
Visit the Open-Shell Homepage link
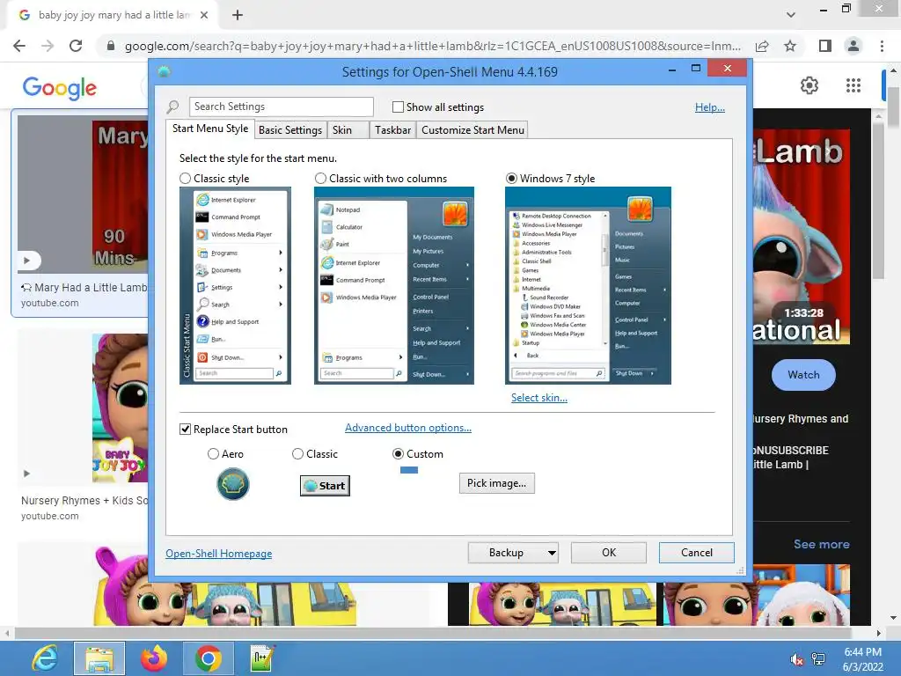(x=219, y=554)
